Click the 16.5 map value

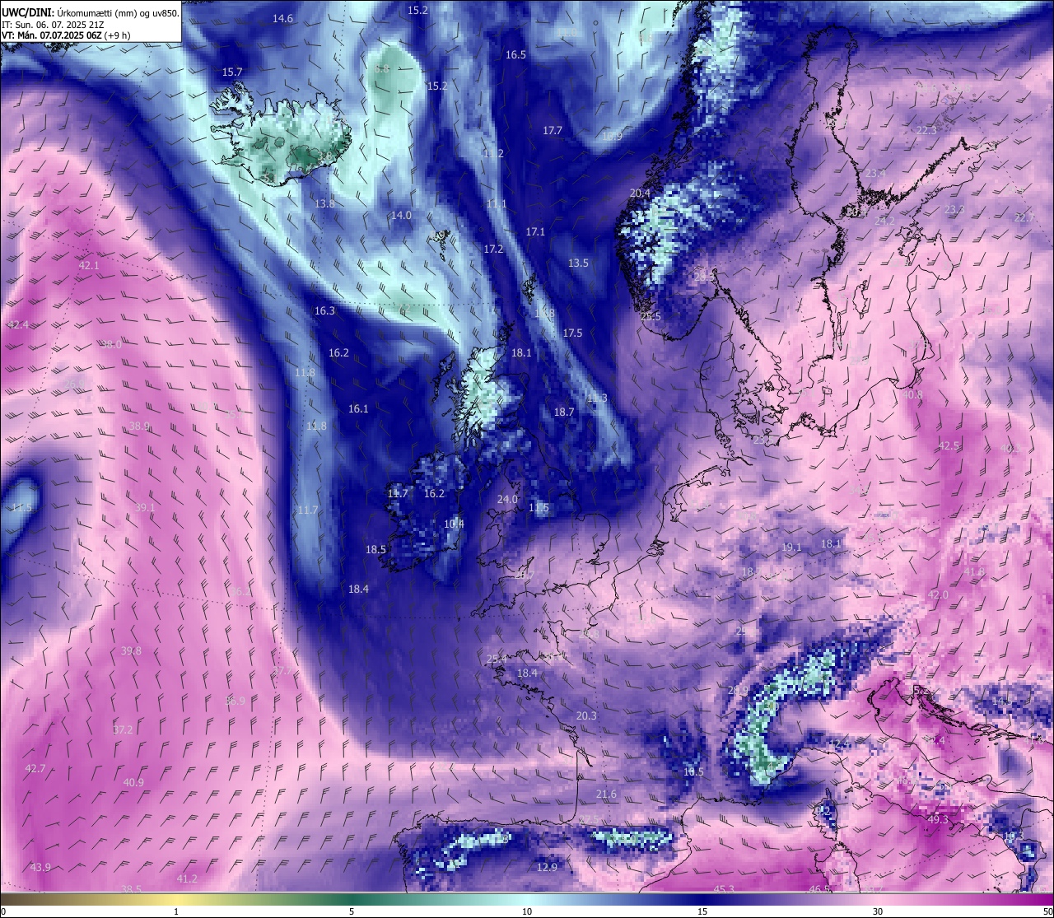click(x=515, y=54)
